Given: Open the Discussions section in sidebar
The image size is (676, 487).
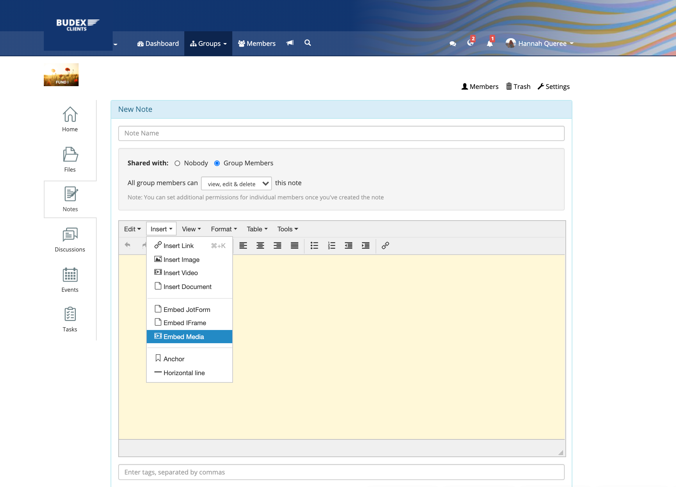Looking at the screenshot, I should click(x=70, y=240).
